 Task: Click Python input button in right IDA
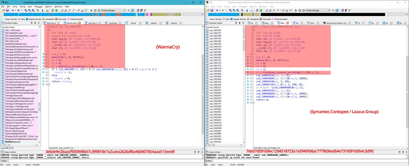tap(208, 161)
